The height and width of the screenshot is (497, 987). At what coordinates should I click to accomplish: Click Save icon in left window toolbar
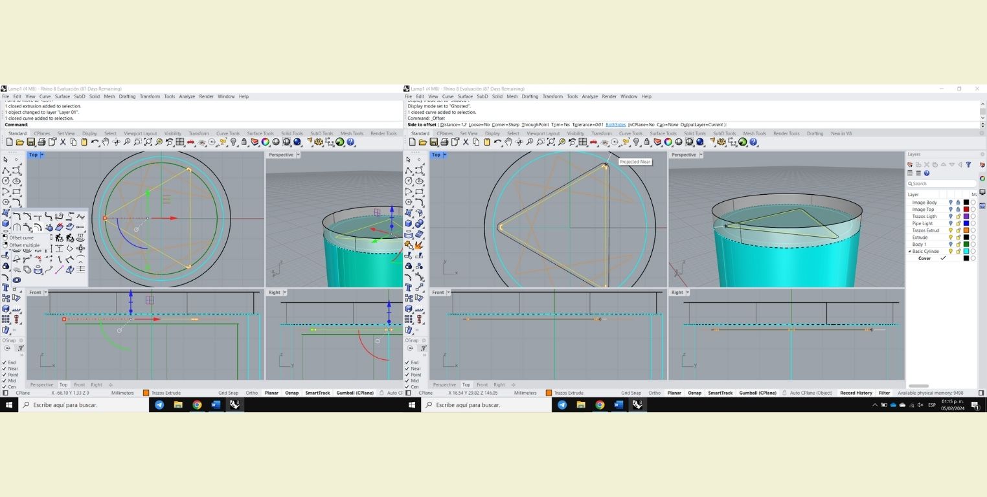[30, 142]
